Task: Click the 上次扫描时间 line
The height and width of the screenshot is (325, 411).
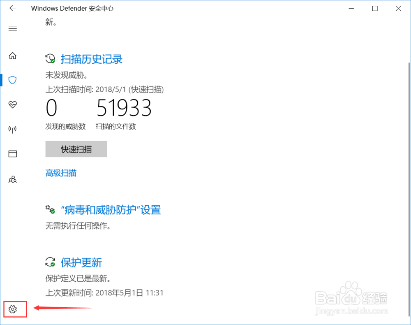Action: (x=104, y=89)
